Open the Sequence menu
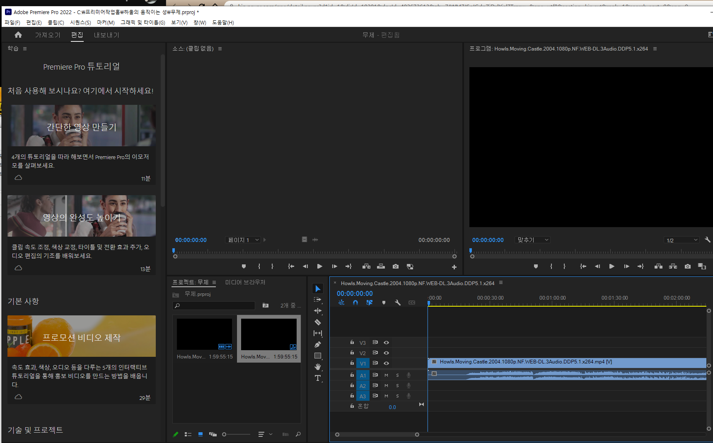 tap(80, 22)
